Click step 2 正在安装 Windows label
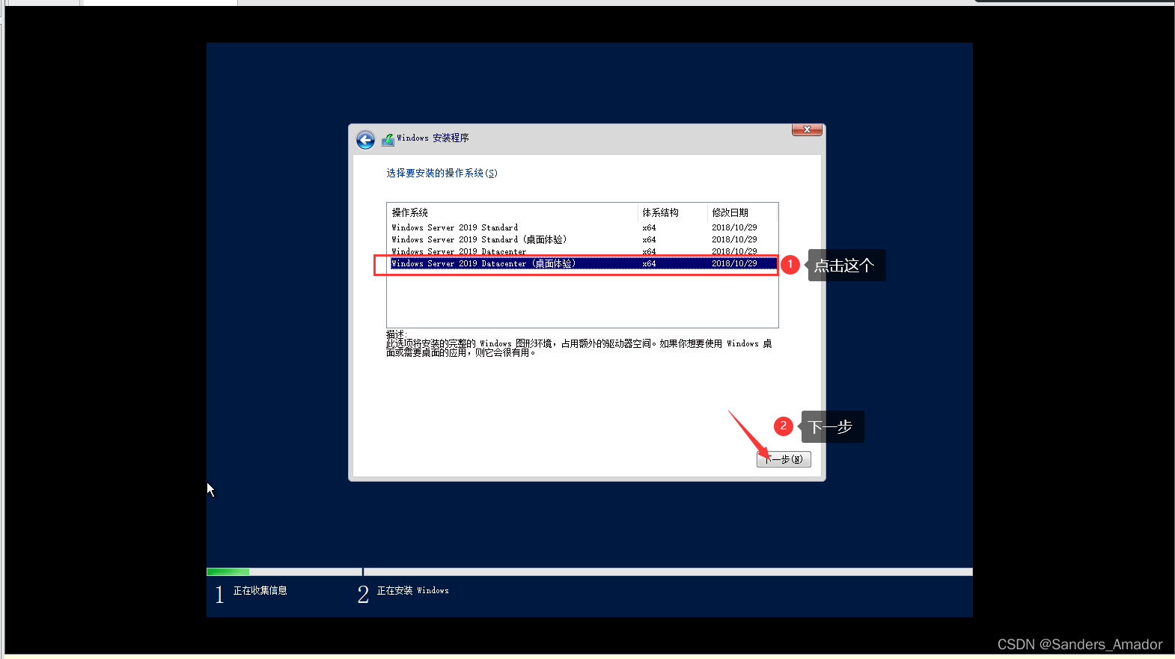The width and height of the screenshot is (1175, 659). (413, 590)
